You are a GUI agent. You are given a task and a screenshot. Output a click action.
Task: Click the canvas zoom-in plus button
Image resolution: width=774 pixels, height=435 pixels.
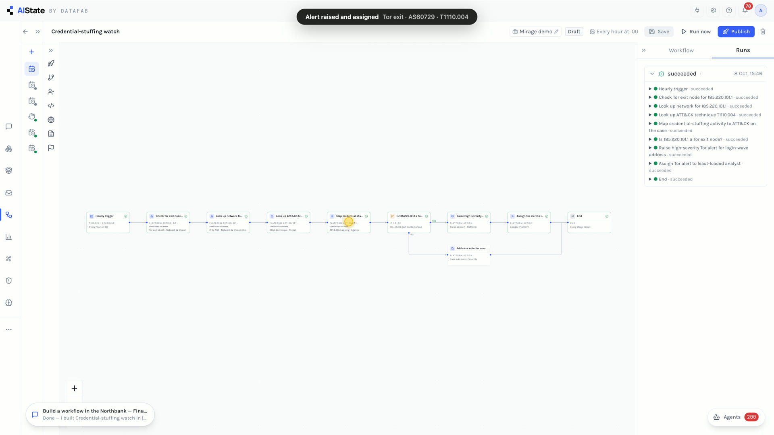pos(74,388)
